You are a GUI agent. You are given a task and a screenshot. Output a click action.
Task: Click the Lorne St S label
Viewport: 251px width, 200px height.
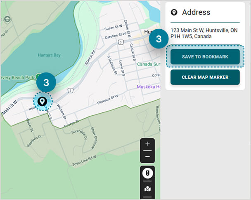pyautogui.click(x=122, y=68)
